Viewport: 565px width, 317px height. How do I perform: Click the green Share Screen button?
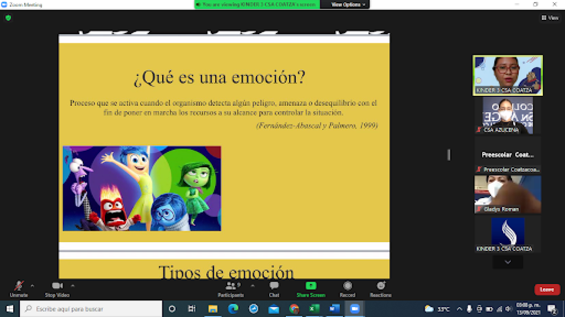311,289
